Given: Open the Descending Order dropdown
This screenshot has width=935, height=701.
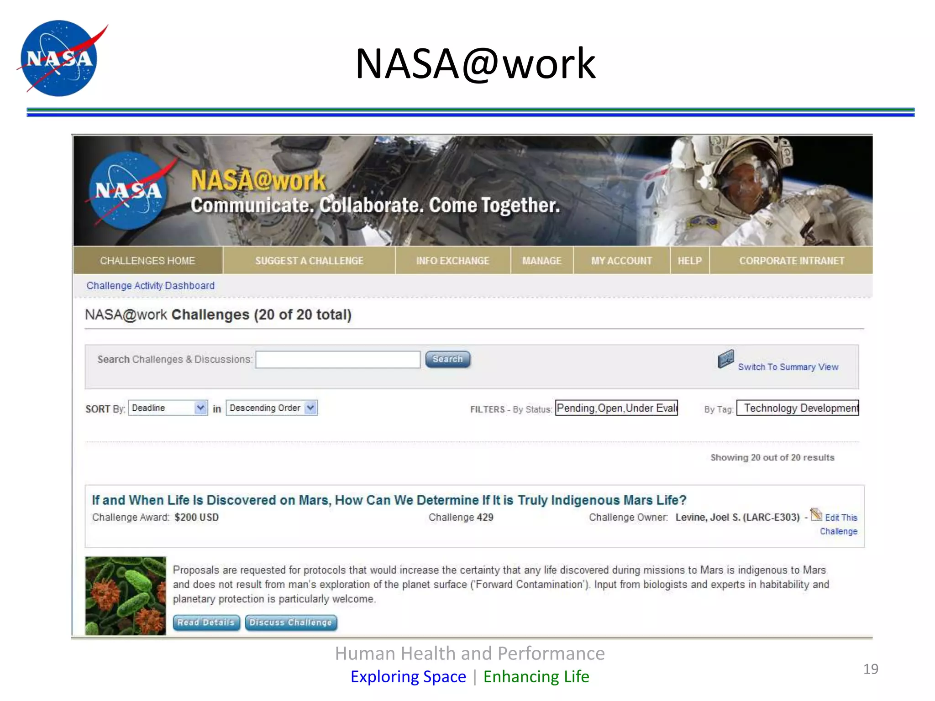Looking at the screenshot, I should pos(272,408).
